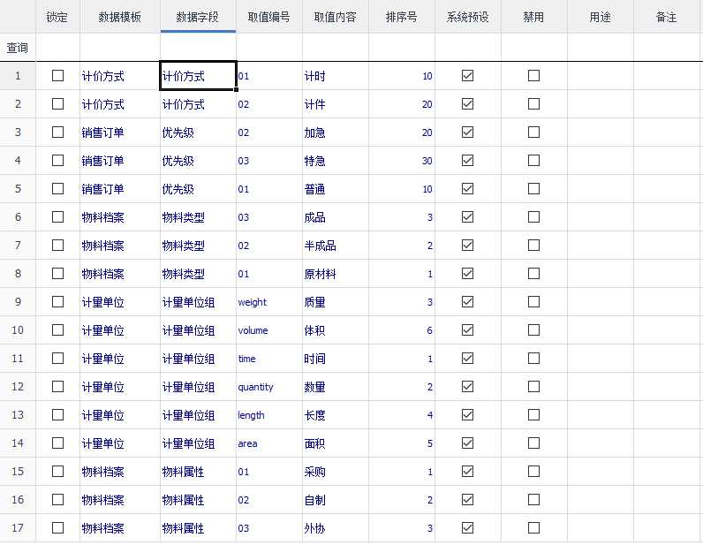703x545 pixels.
Task: Select 物料属性 cell in row 16
Action: (x=198, y=499)
